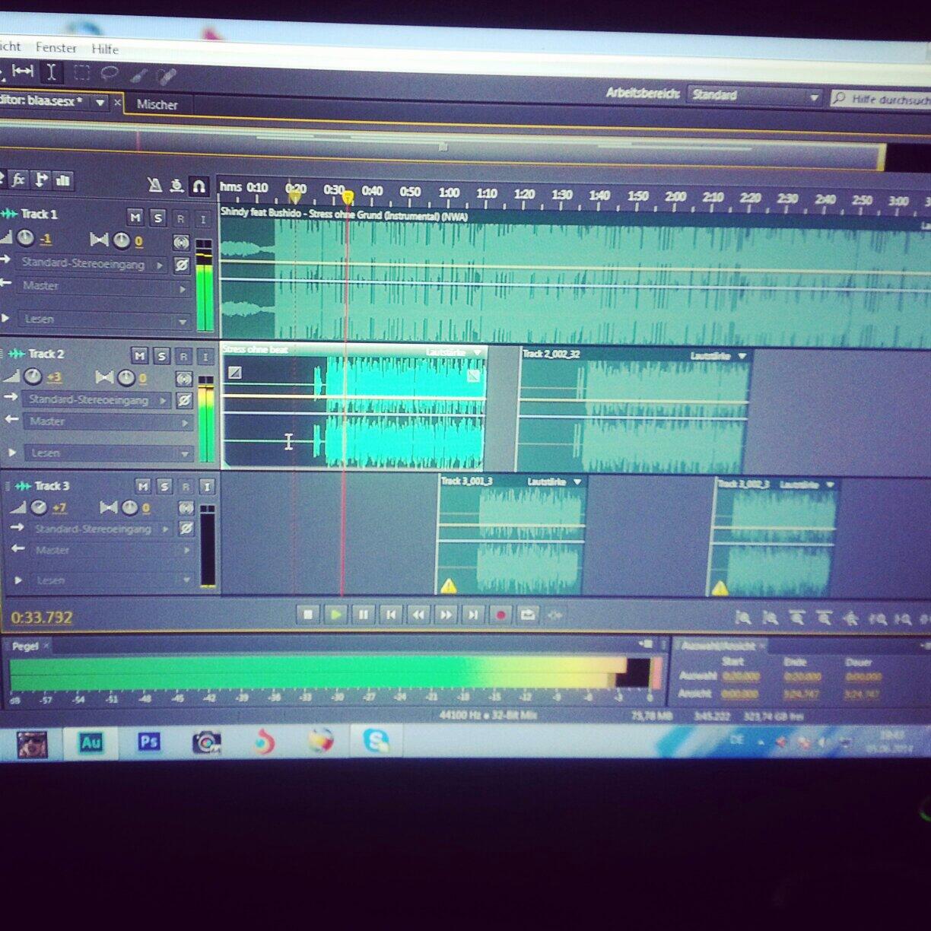Invert polarity on Track 3
The width and height of the screenshot is (931, 931).
pyautogui.click(x=186, y=528)
